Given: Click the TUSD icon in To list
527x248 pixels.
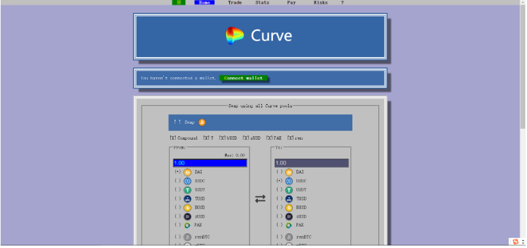Looking at the screenshot, I should (x=289, y=199).
